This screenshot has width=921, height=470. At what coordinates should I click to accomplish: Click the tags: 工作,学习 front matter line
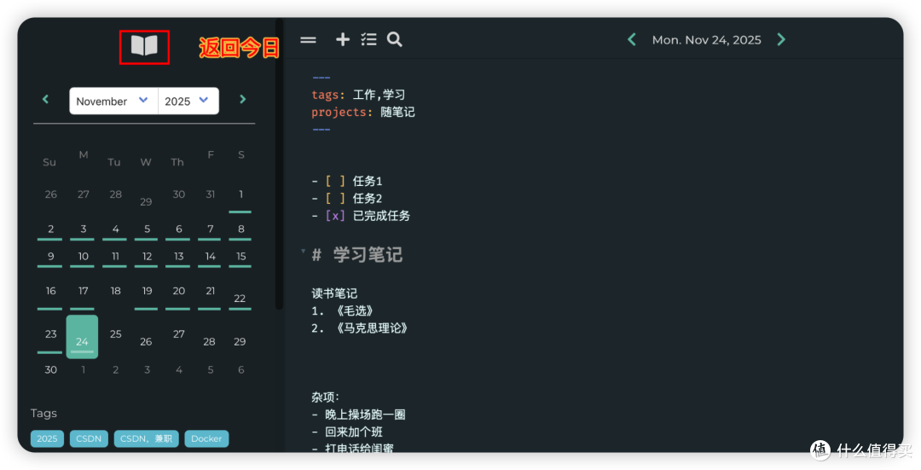358,95
